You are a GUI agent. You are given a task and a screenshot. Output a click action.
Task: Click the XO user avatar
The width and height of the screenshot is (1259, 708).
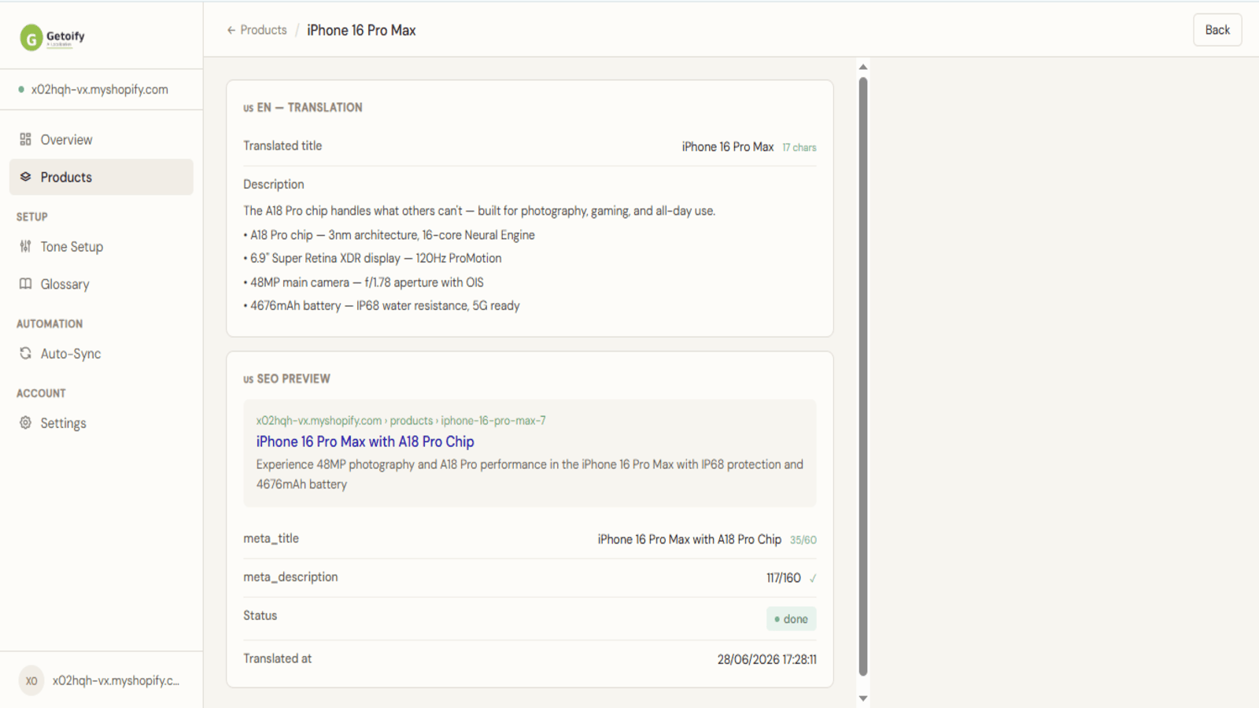coord(31,680)
